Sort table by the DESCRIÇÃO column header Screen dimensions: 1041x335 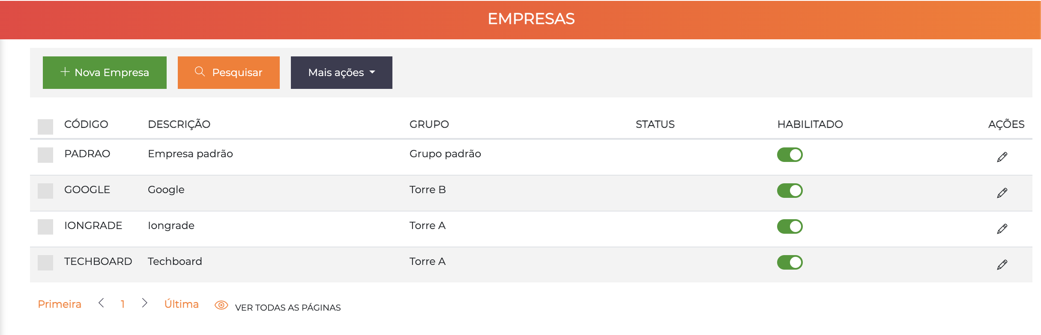point(179,124)
